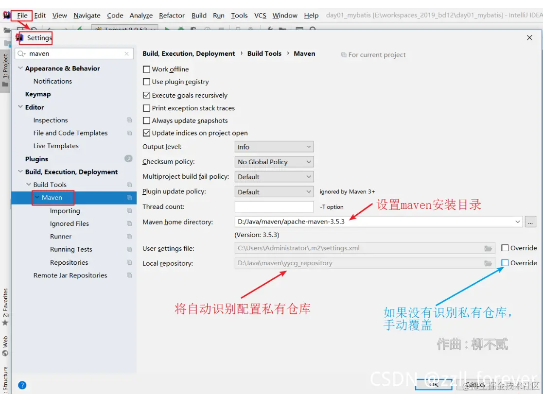Open the Checksum policy dropdown

tap(274, 162)
